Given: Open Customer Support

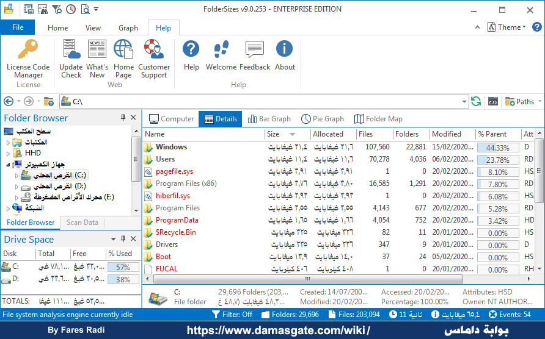Looking at the screenshot, I should (x=154, y=59).
